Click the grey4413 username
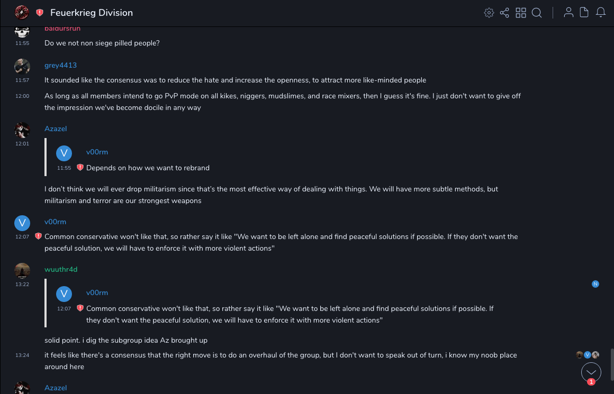This screenshot has width=614, height=394. click(x=60, y=65)
